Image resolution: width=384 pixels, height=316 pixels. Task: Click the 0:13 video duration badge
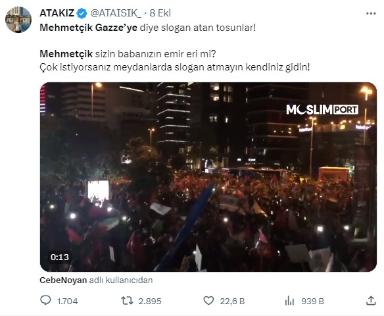point(60,257)
